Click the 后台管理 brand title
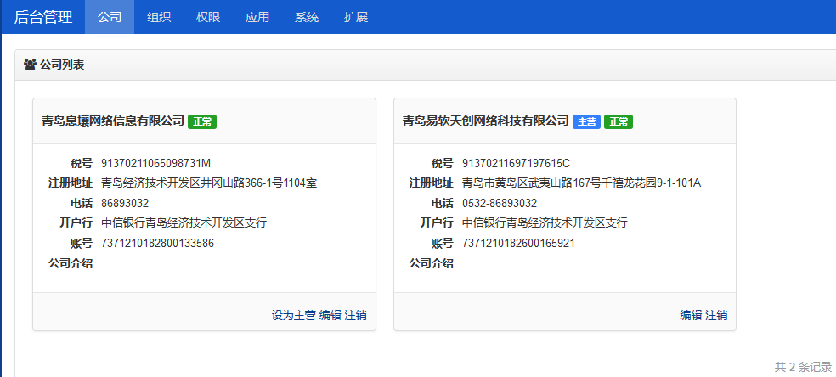This screenshot has height=377, width=836. [43, 17]
